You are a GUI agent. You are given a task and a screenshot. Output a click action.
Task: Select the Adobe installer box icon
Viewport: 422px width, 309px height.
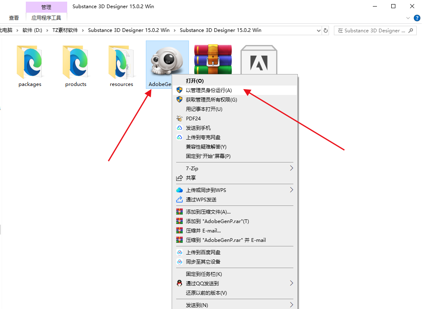[259, 60]
